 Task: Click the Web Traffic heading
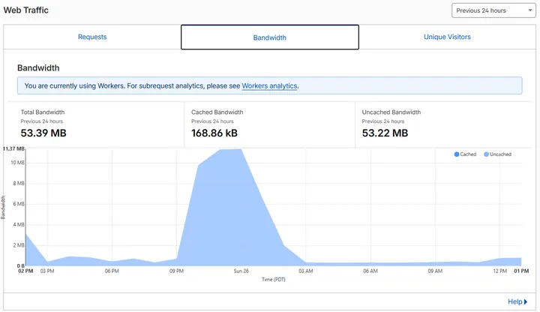pyautogui.click(x=26, y=10)
